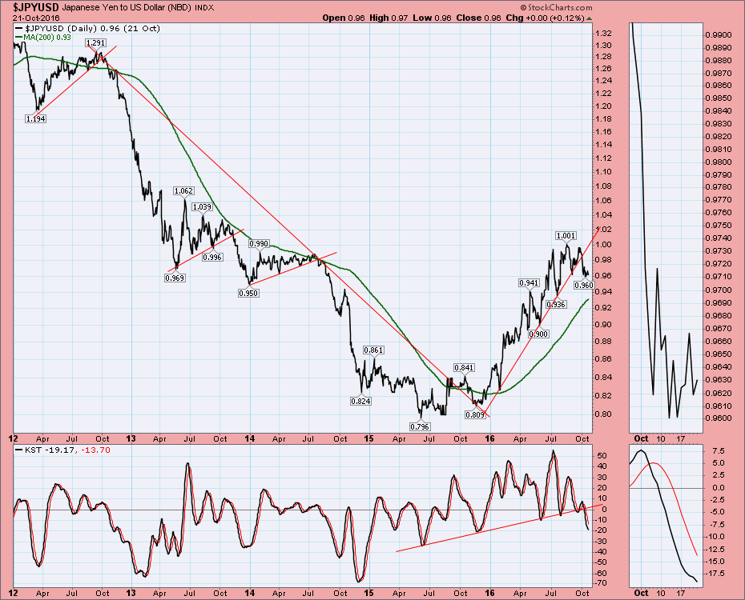Click the Open 0.96 value in header

click(x=344, y=18)
